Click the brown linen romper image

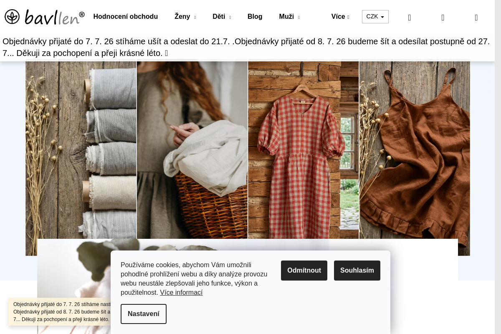[415, 158]
